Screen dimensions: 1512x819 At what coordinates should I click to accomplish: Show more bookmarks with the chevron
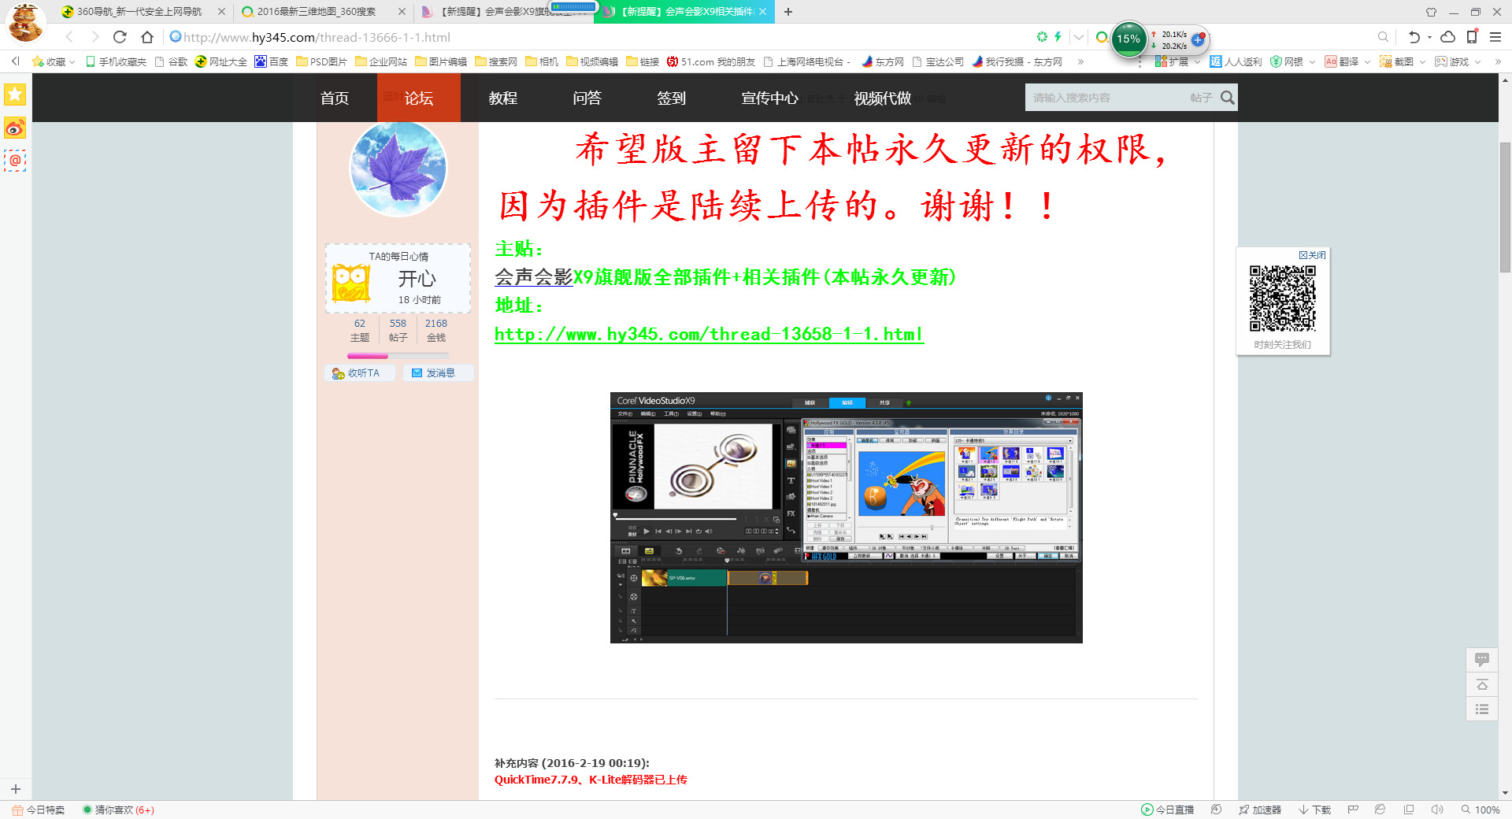pos(1080,61)
